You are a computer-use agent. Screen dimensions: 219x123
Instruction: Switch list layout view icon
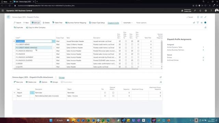pyautogui.click(x=202, y=23)
